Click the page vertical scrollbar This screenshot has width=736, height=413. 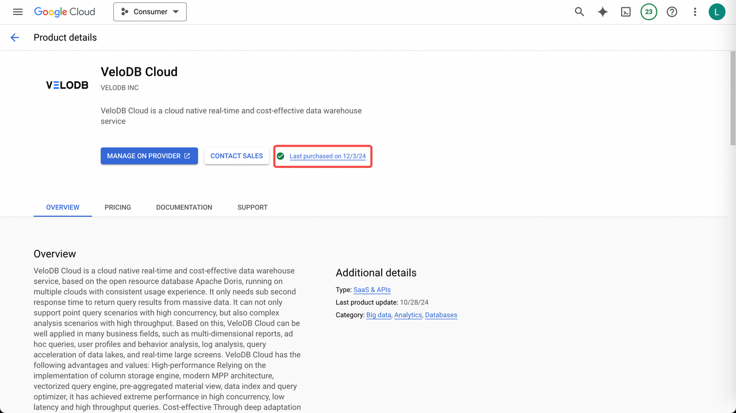(733, 98)
